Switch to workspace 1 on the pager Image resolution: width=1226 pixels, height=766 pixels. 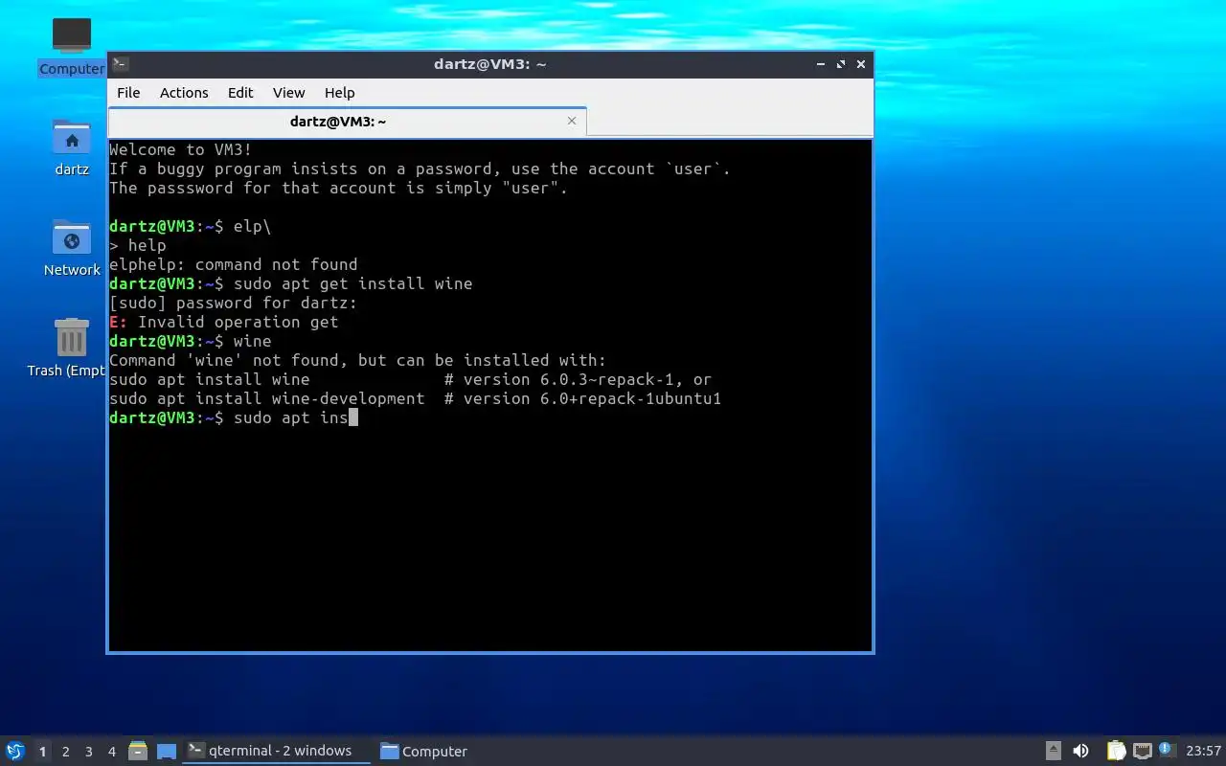pyautogui.click(x=42, y=752)
